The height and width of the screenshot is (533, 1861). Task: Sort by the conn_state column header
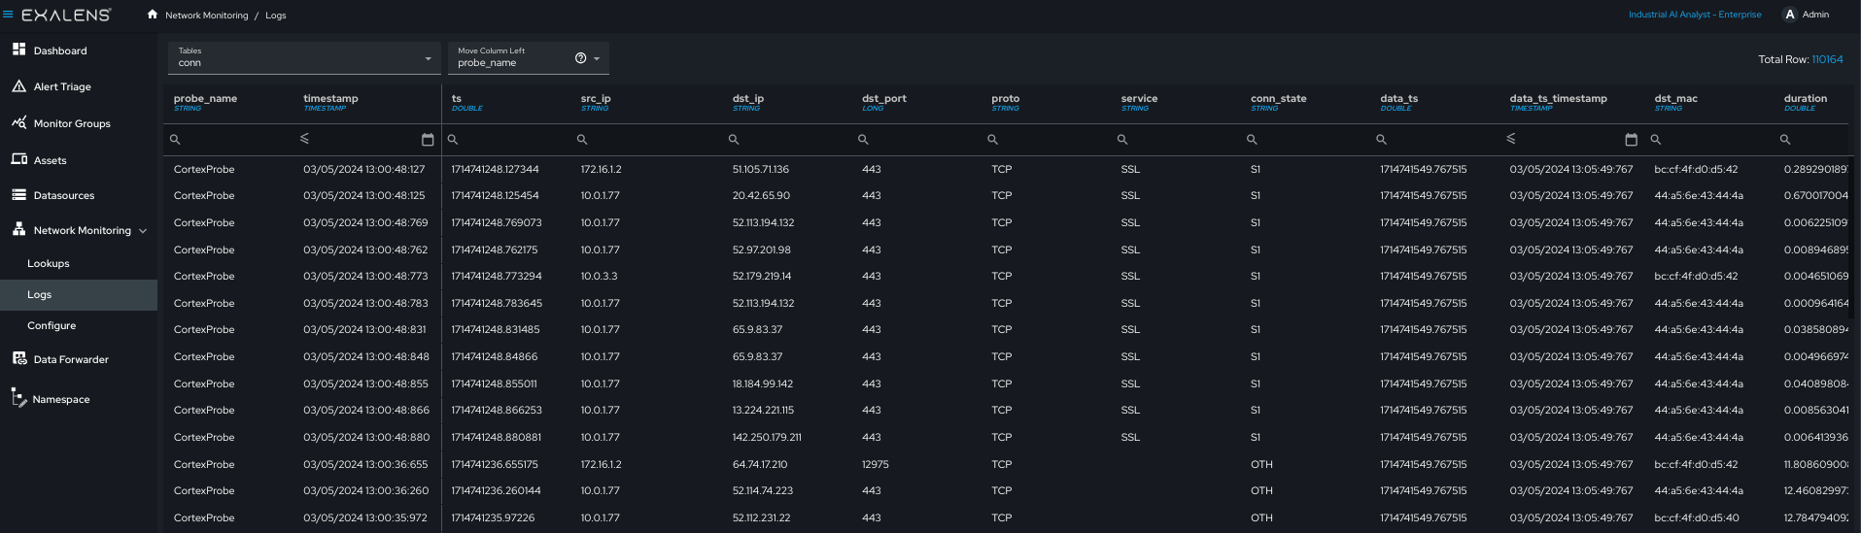tap(1278, 98)
